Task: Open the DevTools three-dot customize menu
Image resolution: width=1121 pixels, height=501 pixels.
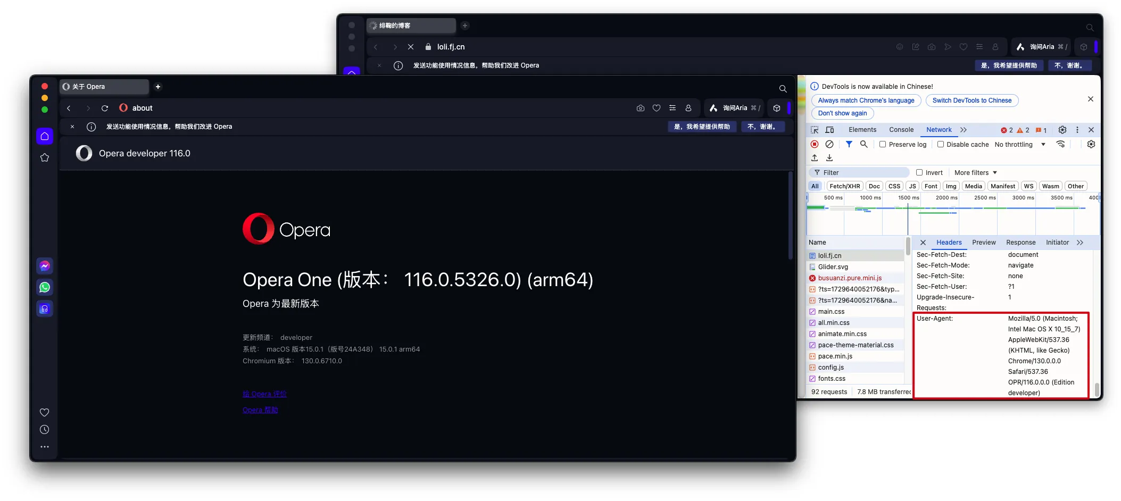Action: point(1077,130)
